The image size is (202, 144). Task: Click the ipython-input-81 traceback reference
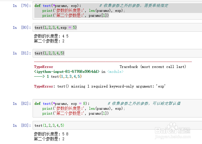coord(67,72)
